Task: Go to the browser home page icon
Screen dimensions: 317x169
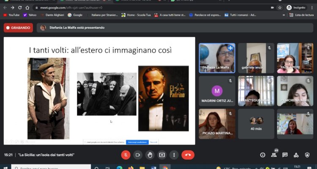Action: point(27,8)
